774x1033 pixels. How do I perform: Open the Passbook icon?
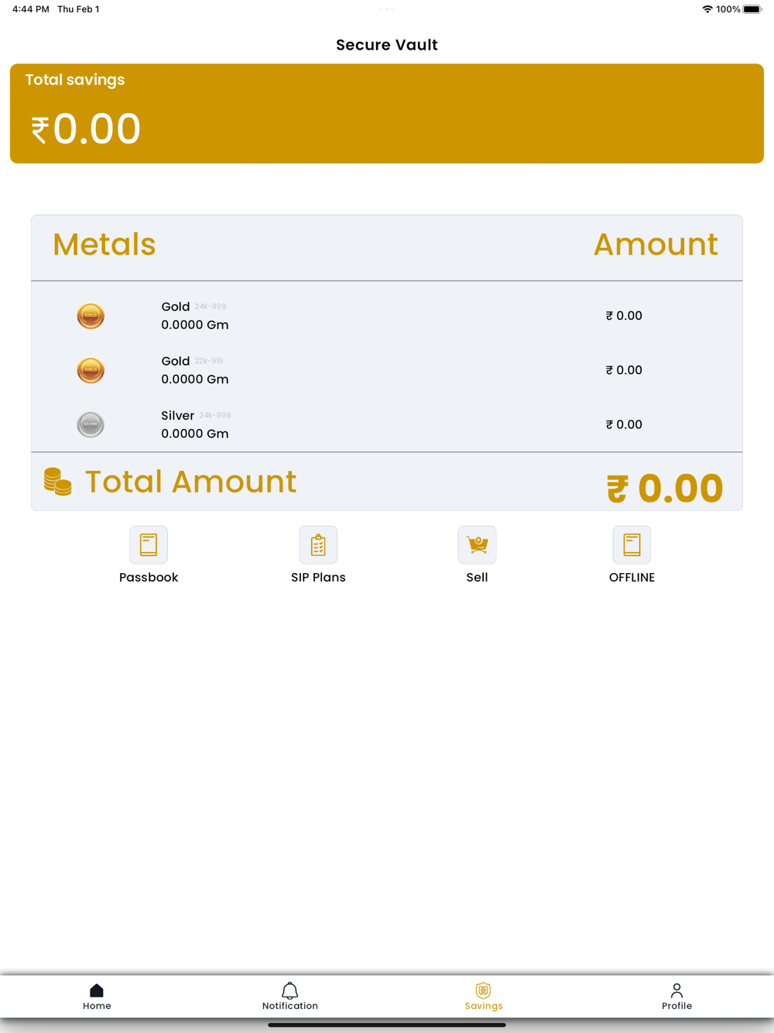pos(149,545)
